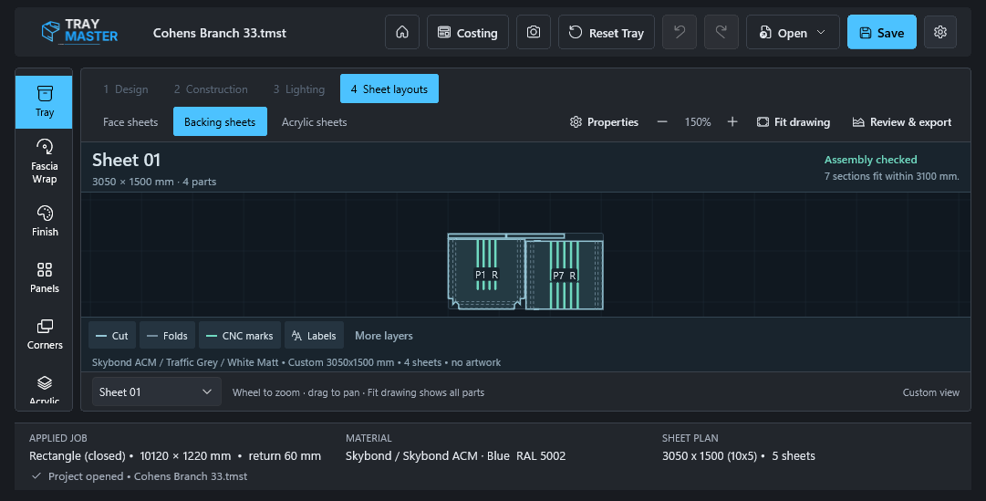Undo the last action
The image size is (986, 501).
680,32
